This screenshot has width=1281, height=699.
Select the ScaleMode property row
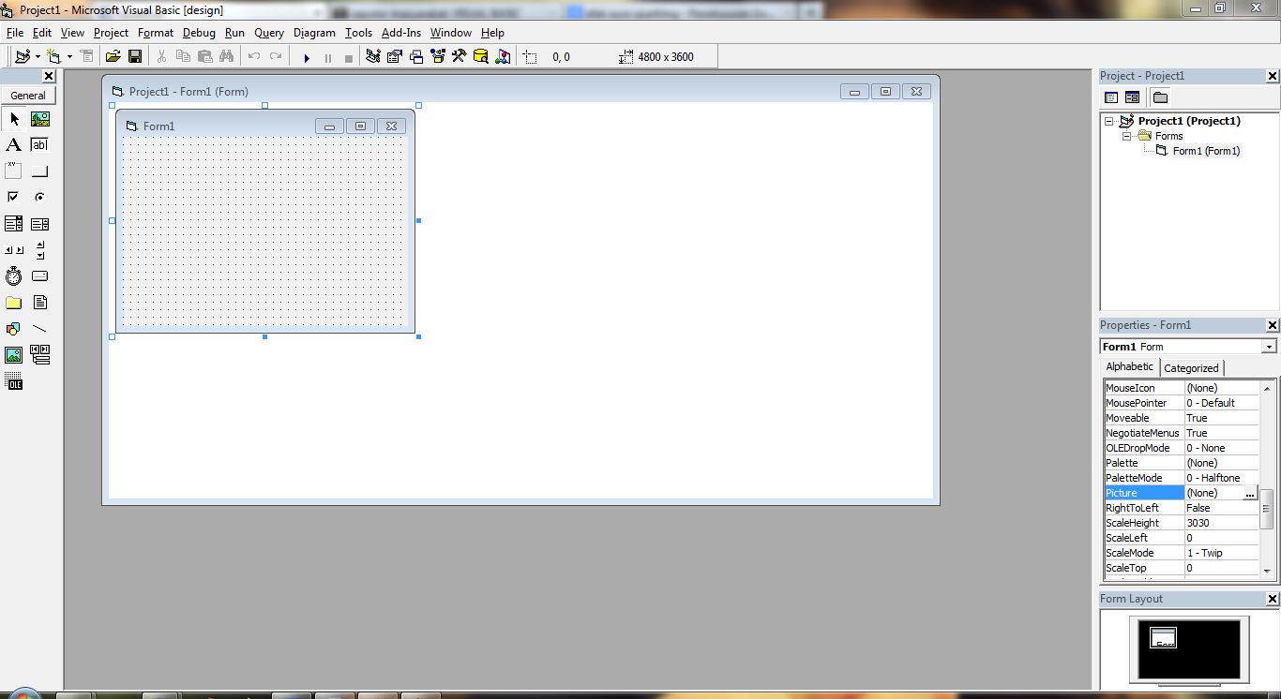point(1181,553)
